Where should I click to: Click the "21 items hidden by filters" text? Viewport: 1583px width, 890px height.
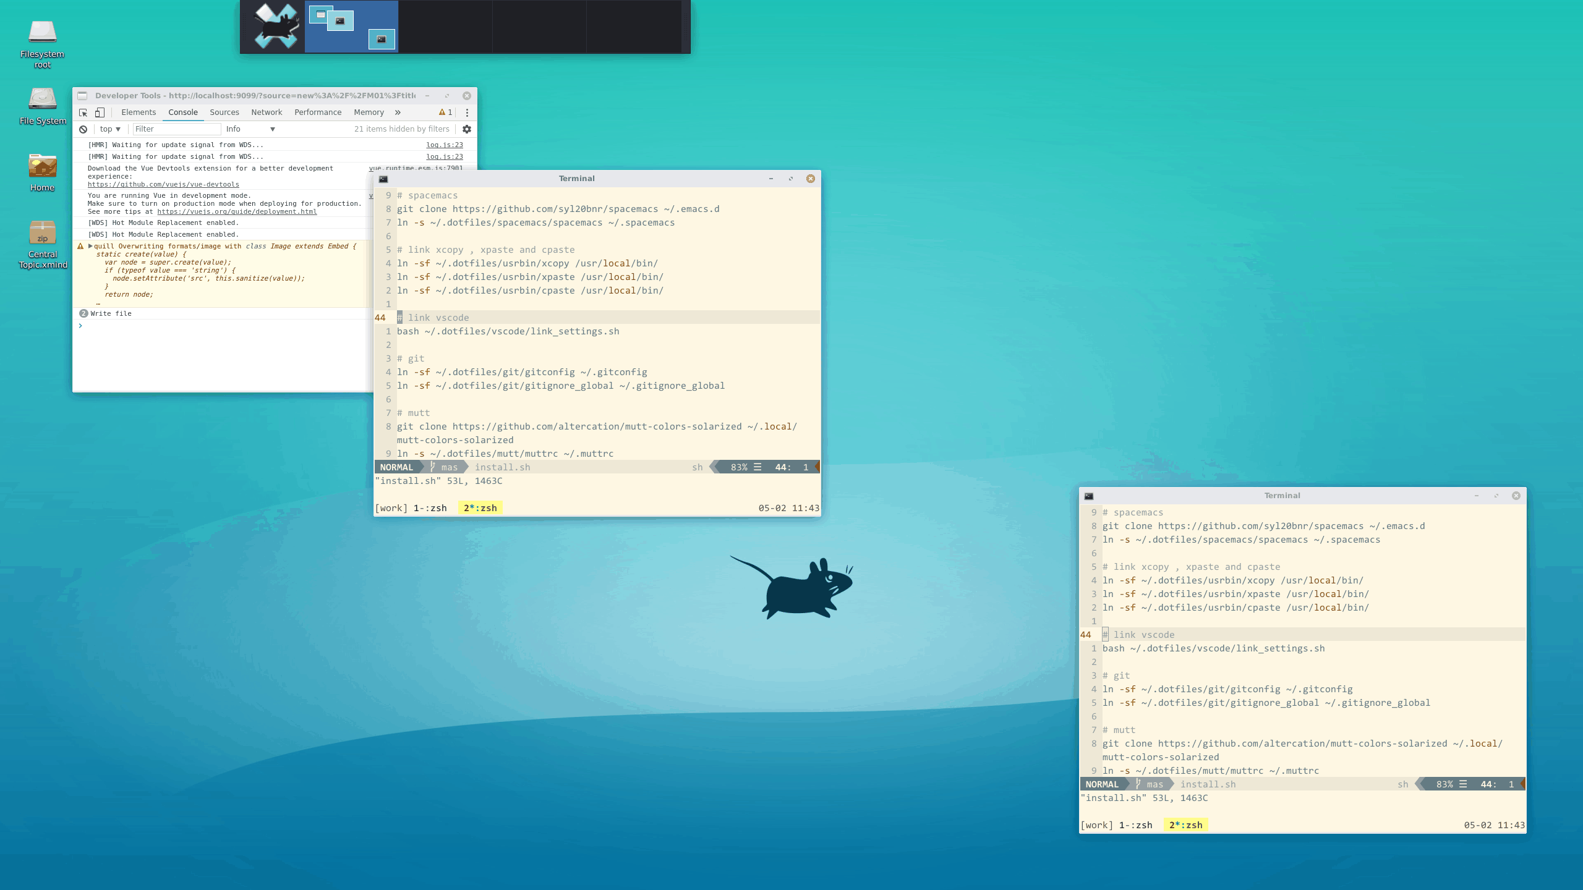[x=402, y=129]
